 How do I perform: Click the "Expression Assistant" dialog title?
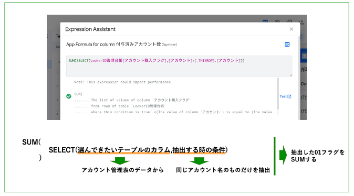(x=90, y=29)
